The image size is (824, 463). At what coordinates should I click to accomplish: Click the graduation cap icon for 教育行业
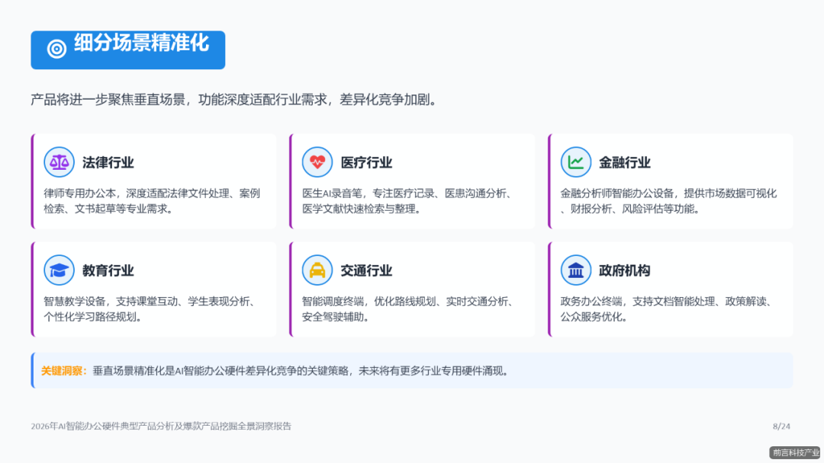[59, 270]
